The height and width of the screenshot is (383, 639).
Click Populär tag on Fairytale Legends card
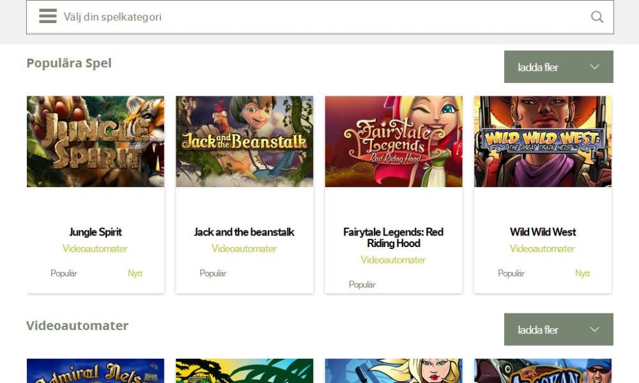362,285
